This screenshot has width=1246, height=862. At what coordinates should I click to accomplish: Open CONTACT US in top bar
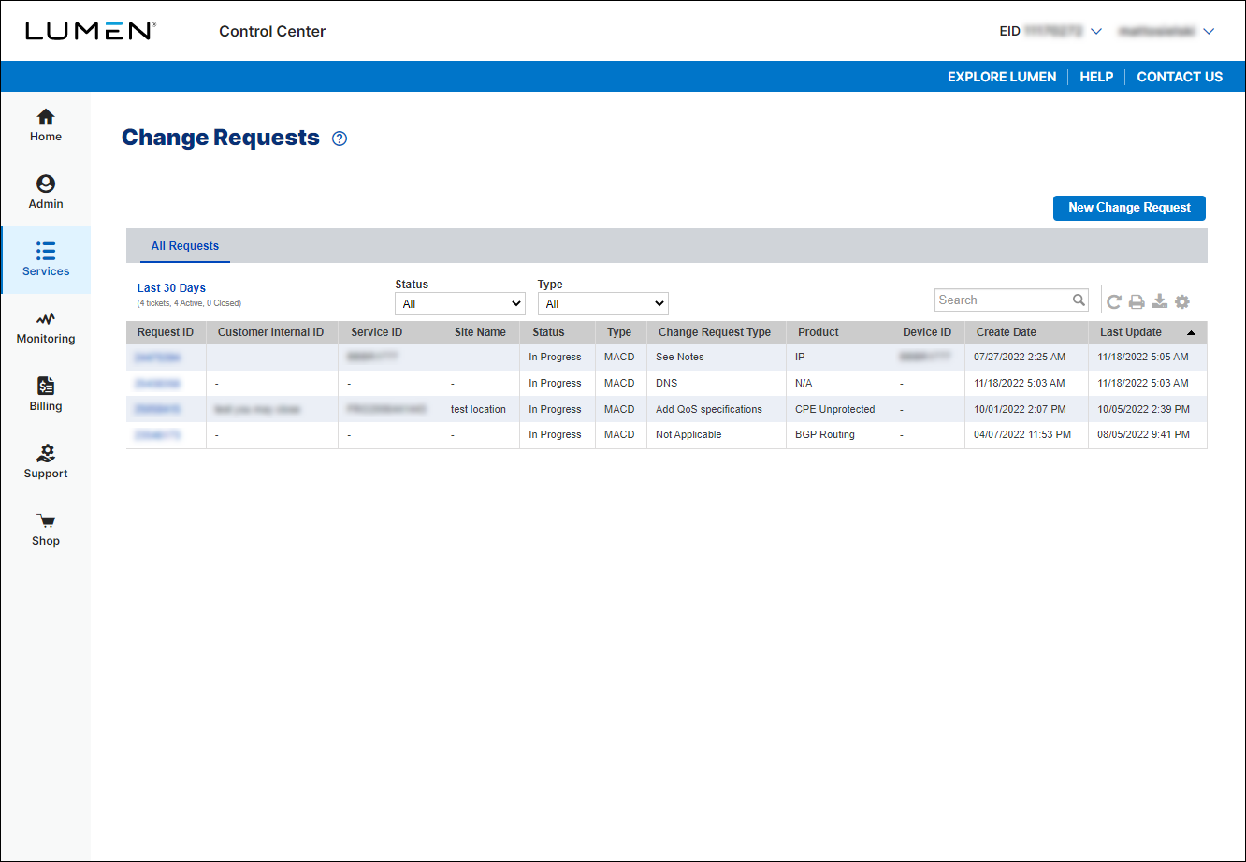pyautogui.click(x=1180, y=77)
